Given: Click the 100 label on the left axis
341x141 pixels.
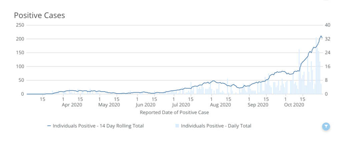Looking at the screenshot, I should point(20,66).
